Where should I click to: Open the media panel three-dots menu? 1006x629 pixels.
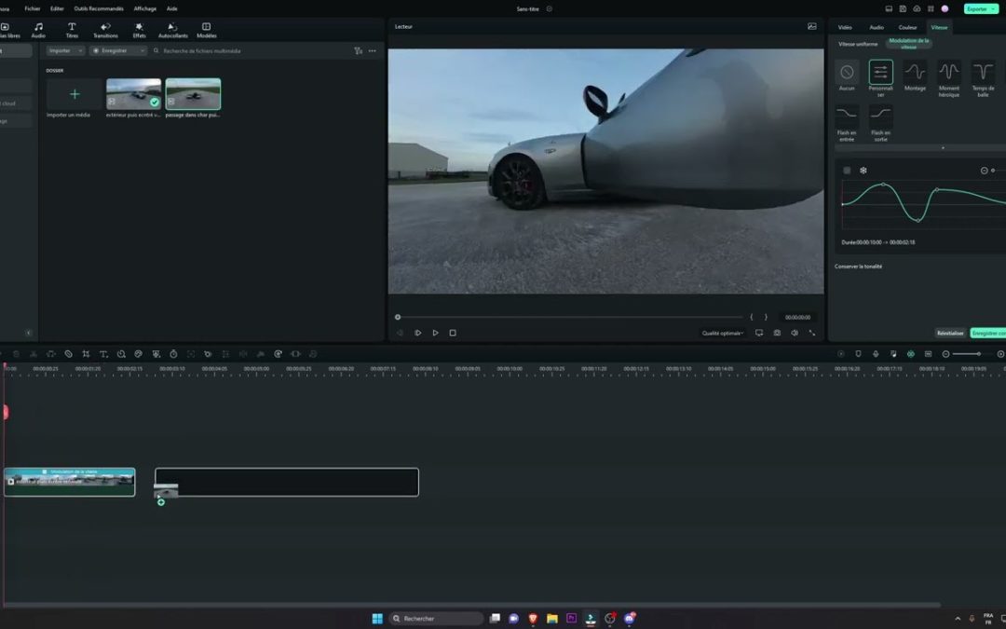coord(372,50)
